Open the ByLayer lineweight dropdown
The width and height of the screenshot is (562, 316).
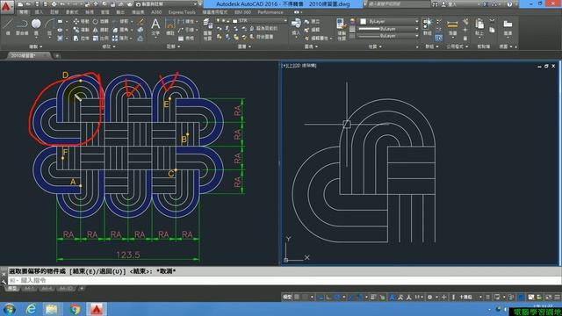point(389,29)
